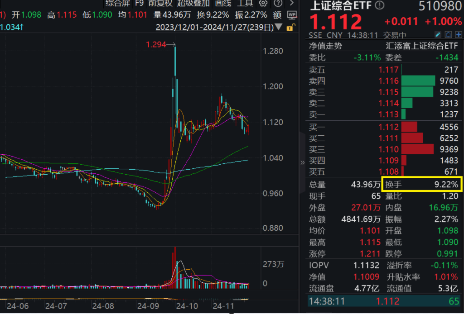Viewport: 464px width, 314px height.
Task: Open the 工具 menu
Action: (x=245, y=4)
